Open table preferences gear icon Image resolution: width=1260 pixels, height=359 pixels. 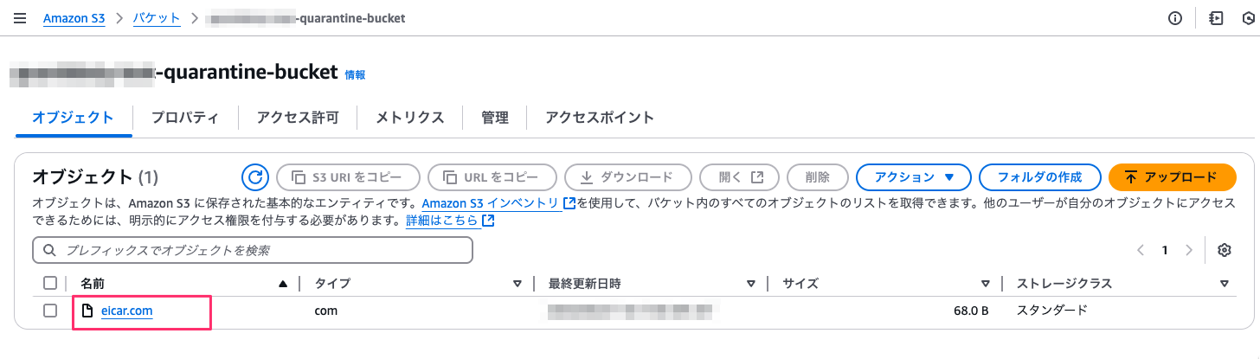point(1224,250)
